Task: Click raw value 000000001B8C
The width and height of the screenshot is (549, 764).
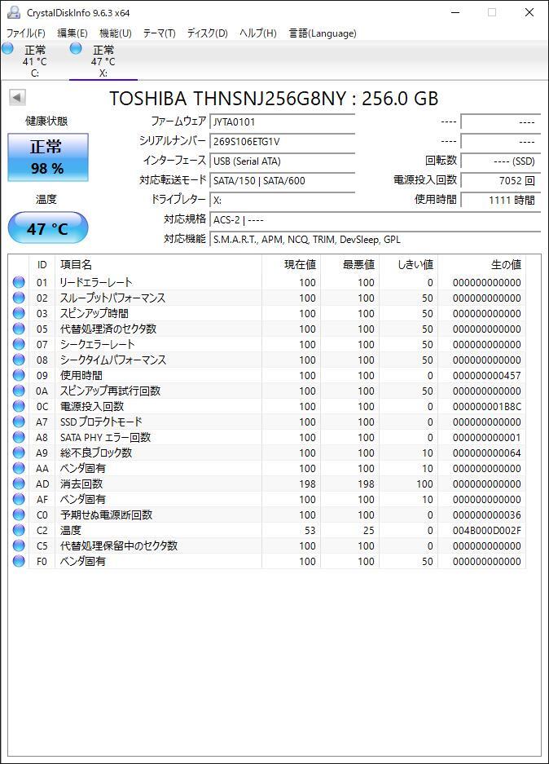Action: pyautogui.click(x=487, y=406)
